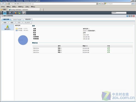Click the red X stop loading icon

102,4
